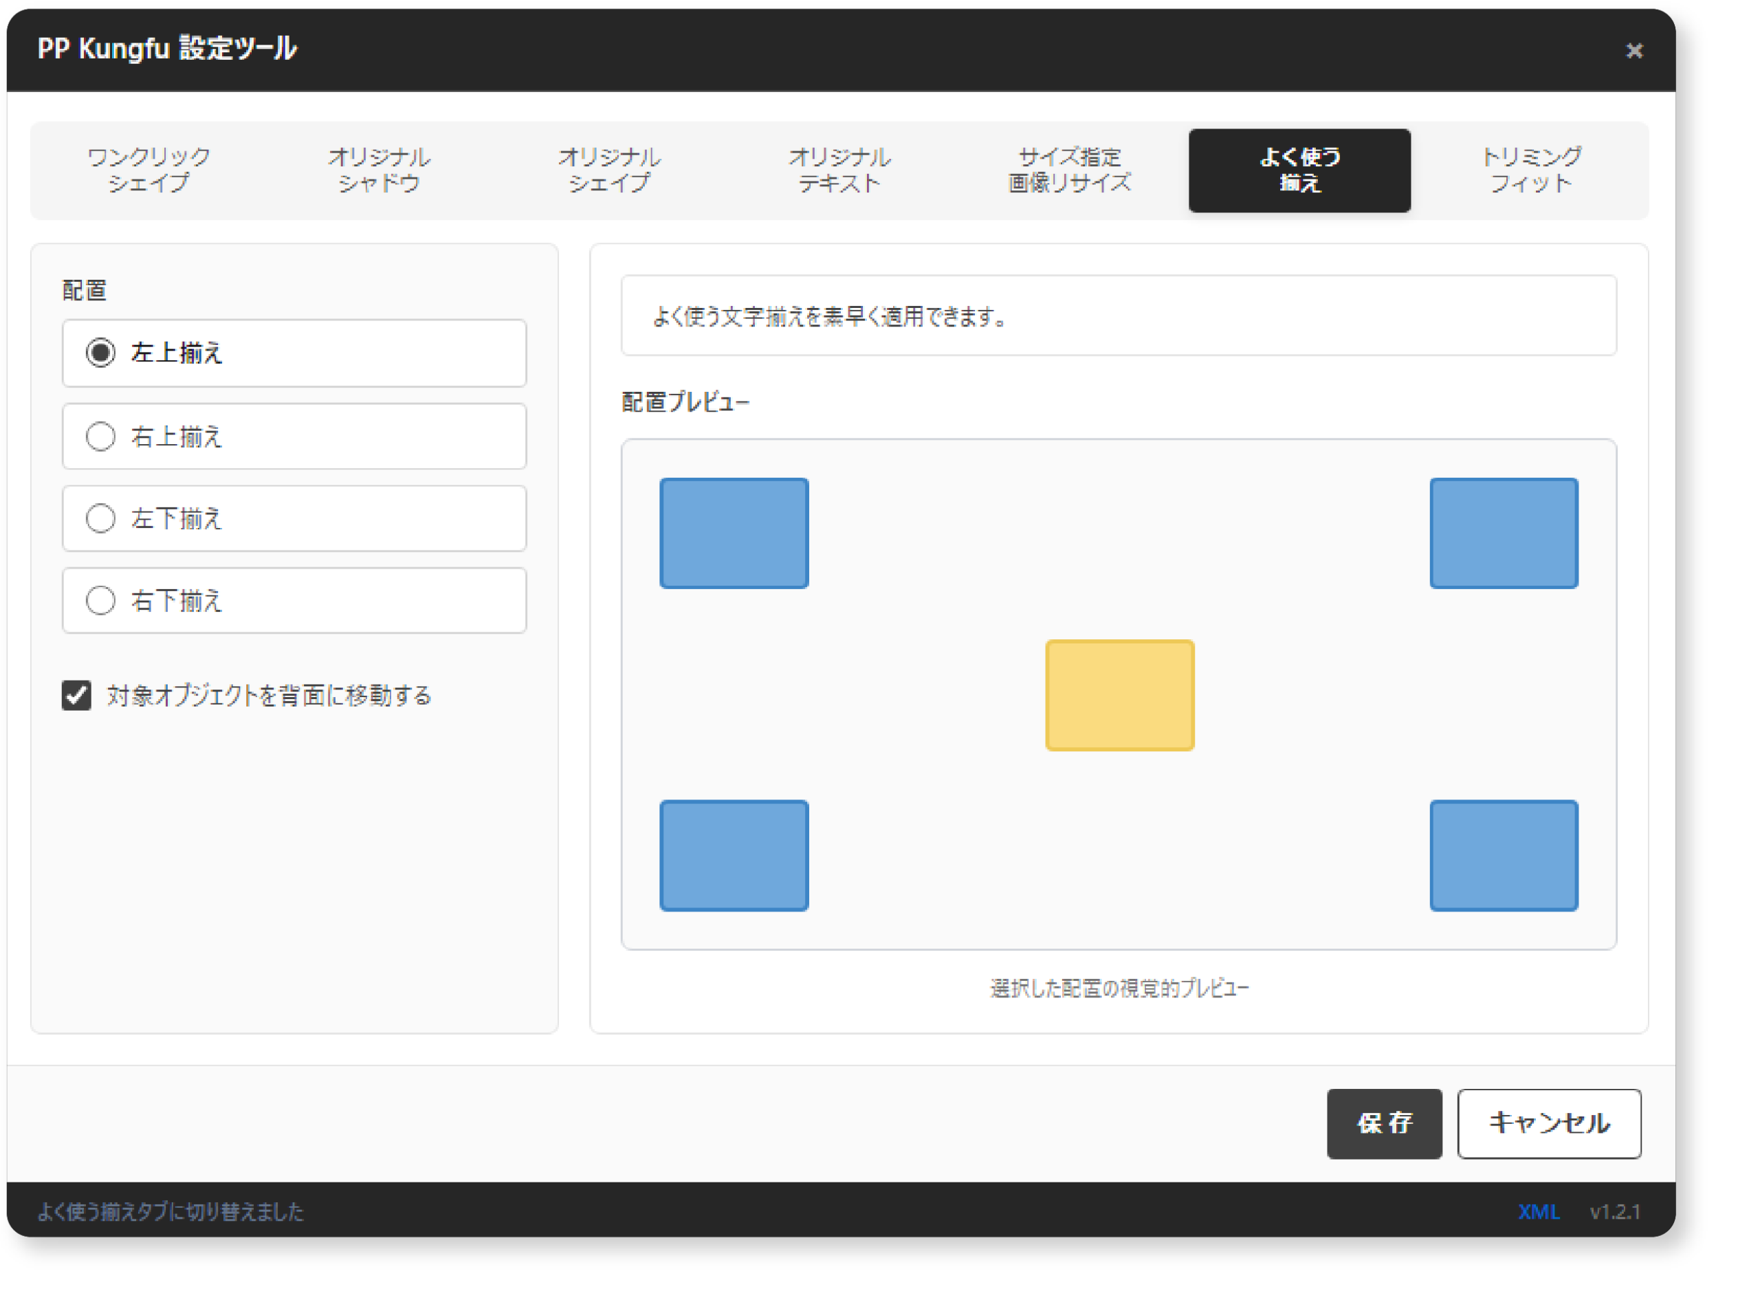This screenshot has height=1313, width=1760.
Task: Open the トリミング フィット tab
Action: [x=1530, y=170]
